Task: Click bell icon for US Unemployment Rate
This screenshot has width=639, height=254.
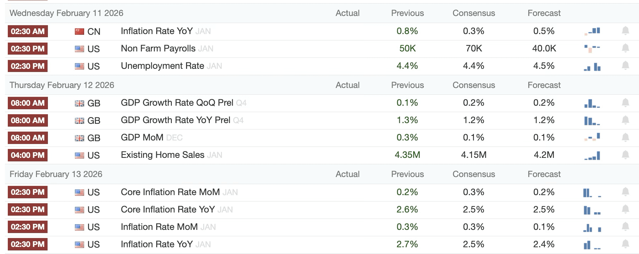Action: click(x=626, y=66)
